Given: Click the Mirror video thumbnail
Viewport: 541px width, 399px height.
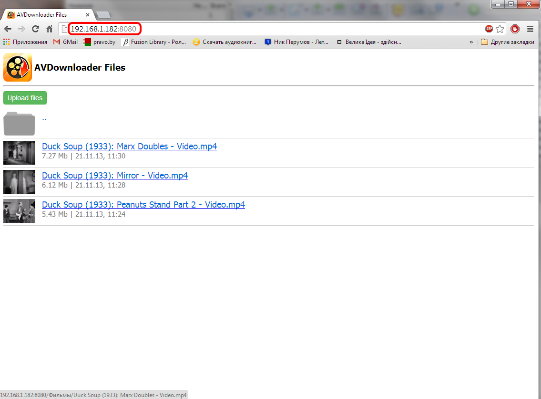Looking at the screenshot, I should (x=20, y=182).
